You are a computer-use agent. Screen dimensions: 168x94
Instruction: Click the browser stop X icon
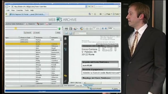(x=92, y=7)
